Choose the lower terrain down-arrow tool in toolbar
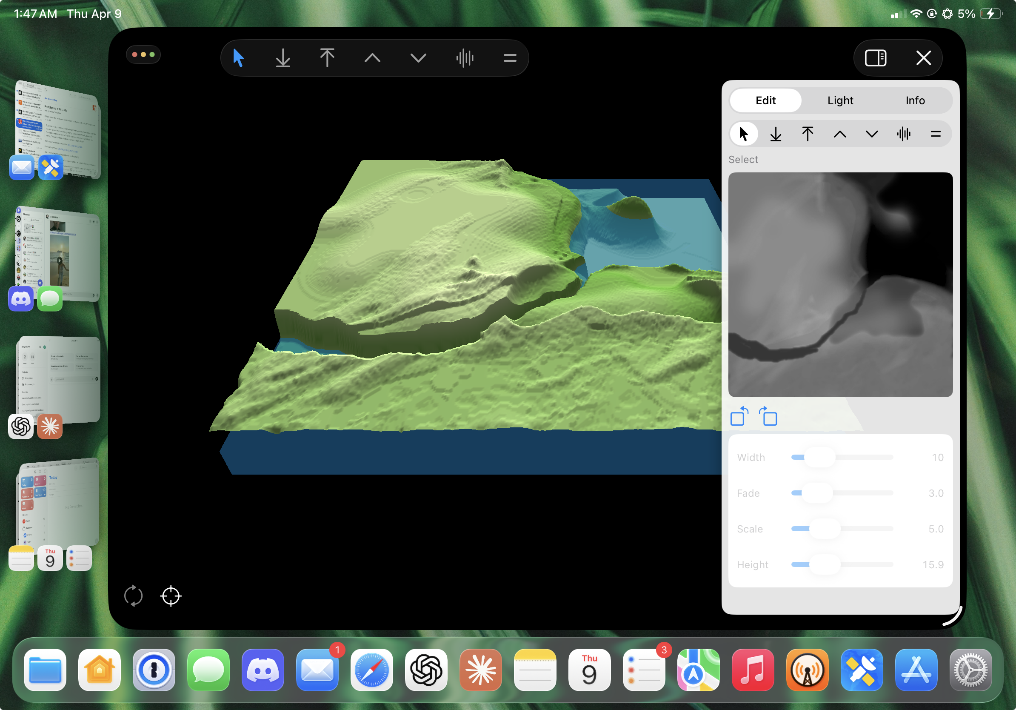Image resolution: width=1016 pixels, height=710 pixels. tap(283, 58)
